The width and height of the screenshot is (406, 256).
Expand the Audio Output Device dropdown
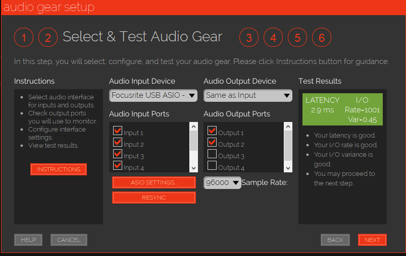tap(247, 96)
